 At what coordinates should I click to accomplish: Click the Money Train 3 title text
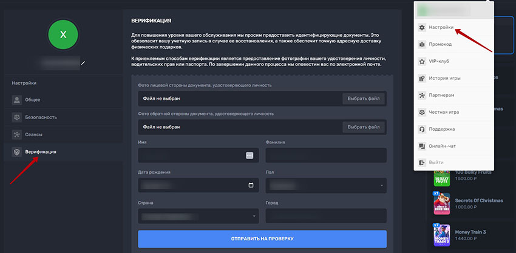tap(470, 232)
